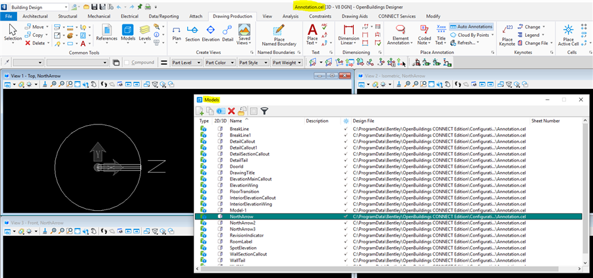This screenshot has width=593, height=278.
Task: Click the Copy button in Common Tools
Action: coord(34,35)
